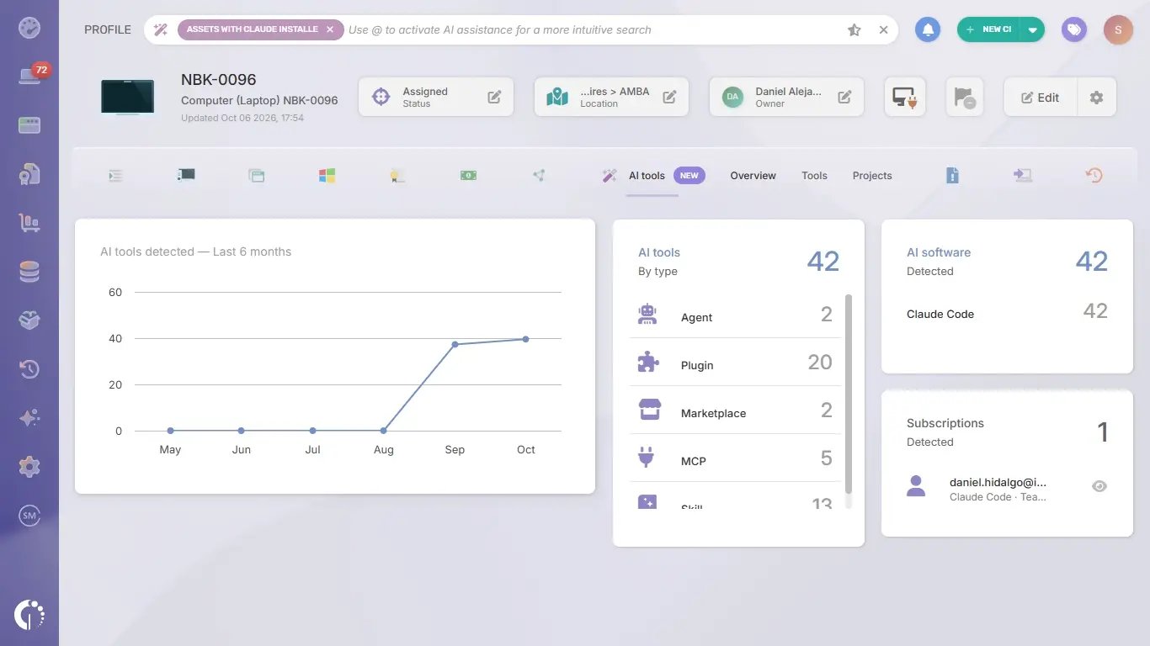Click the flag with minus icon button
Viewport: 1150px width, 646px height.
click(x=964, y=98)
